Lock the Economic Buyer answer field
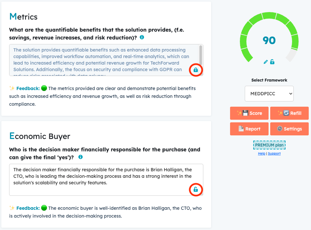Viewport: 311px width, 230px height. pos(196,190)
